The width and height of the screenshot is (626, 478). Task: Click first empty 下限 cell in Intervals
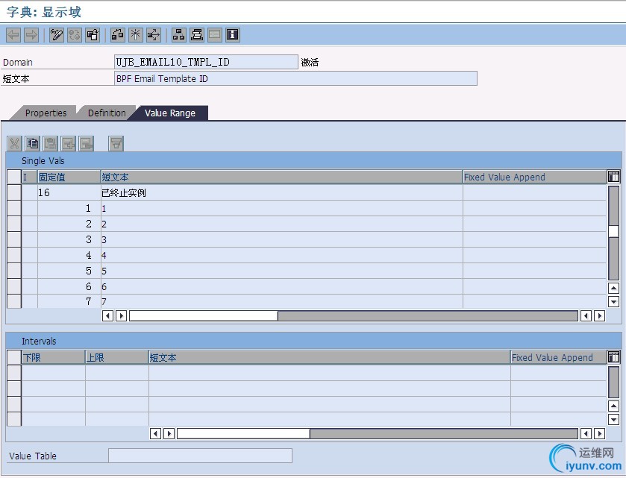pyautogui.click(x=53, y=373)
